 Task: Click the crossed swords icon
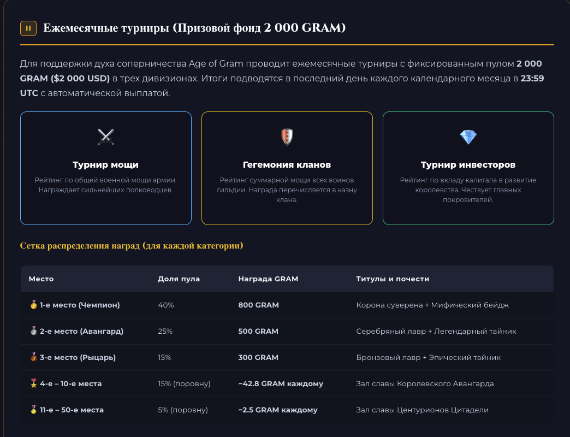coord(106,137)
